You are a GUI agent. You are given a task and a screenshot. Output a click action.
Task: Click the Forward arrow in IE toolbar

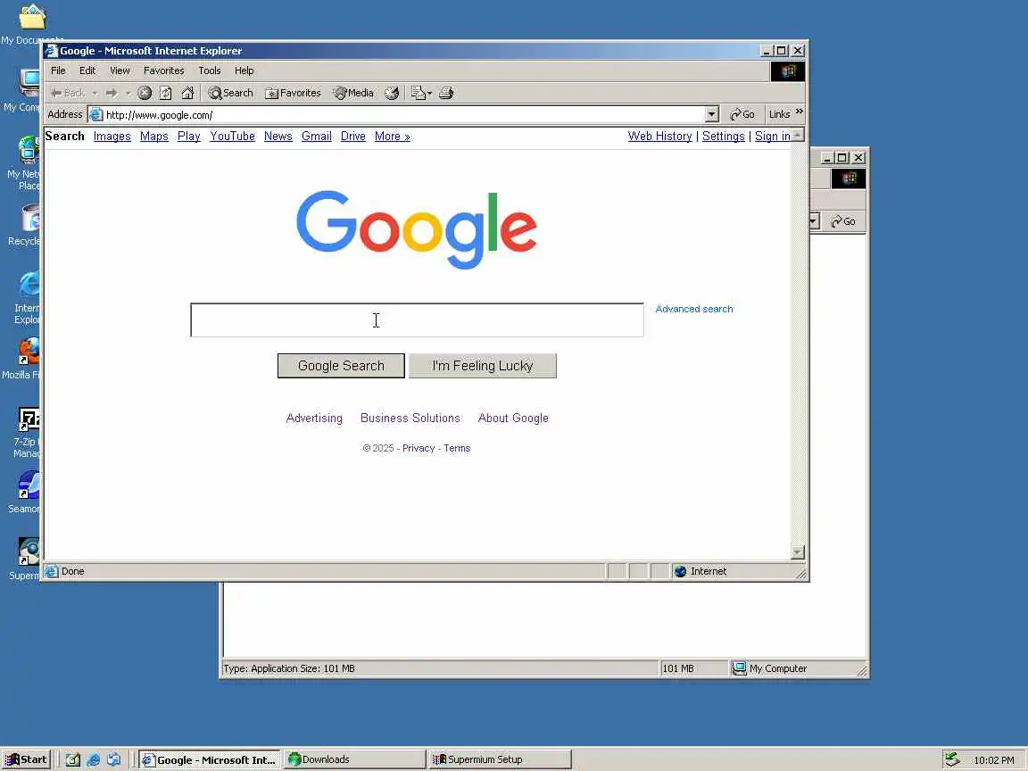[x=112, y=93]
